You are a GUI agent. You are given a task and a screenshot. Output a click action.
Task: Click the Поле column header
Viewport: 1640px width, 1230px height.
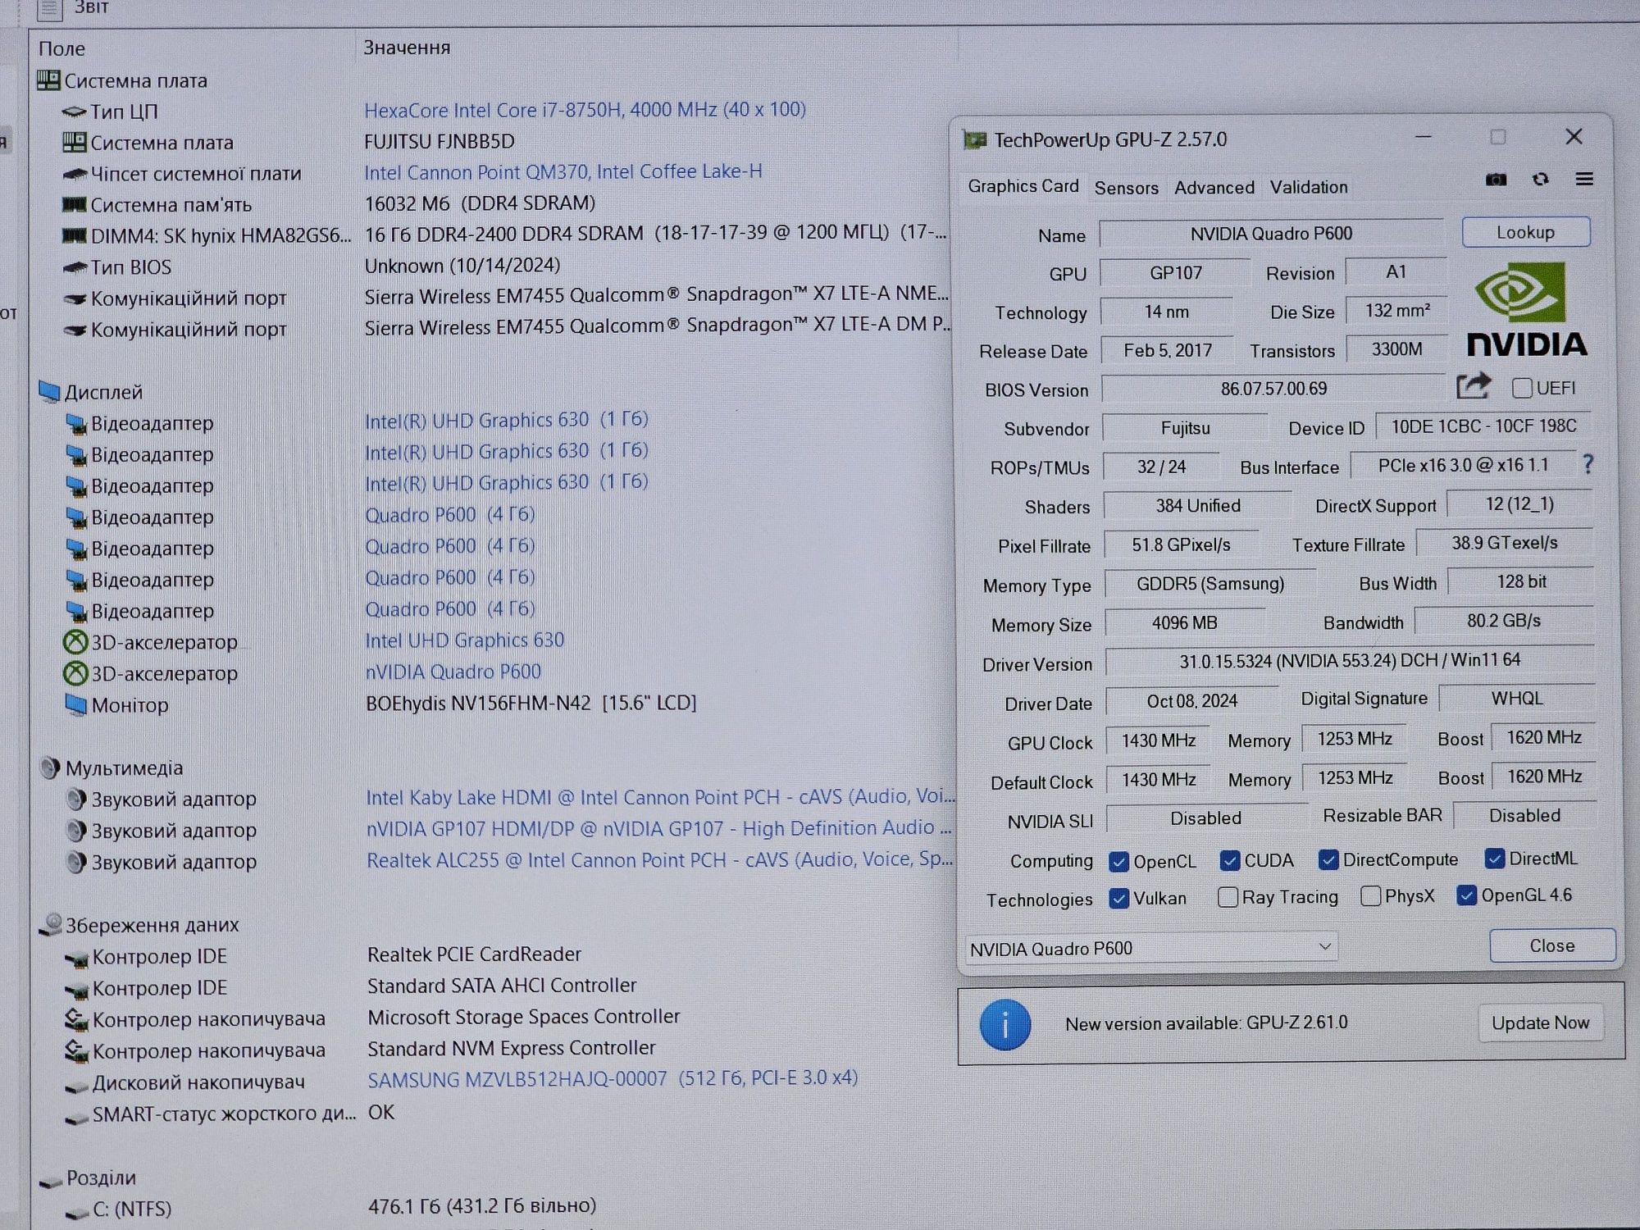[61, 48]
